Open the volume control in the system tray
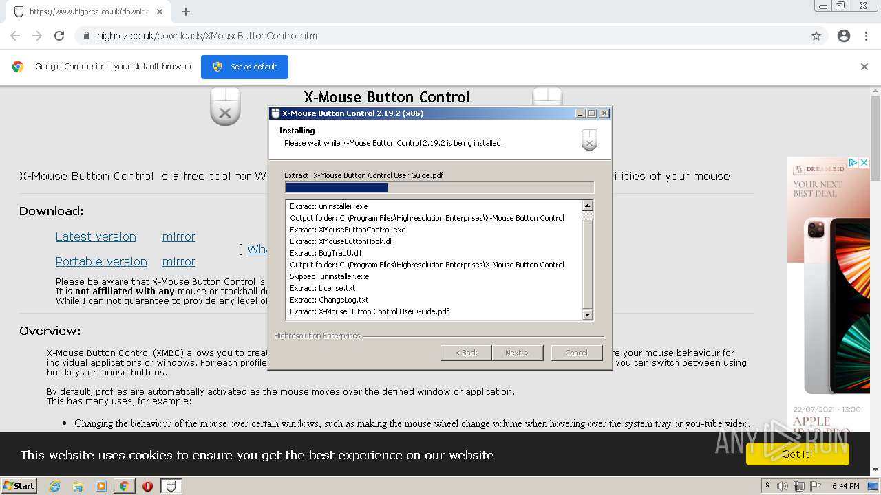 782,486
